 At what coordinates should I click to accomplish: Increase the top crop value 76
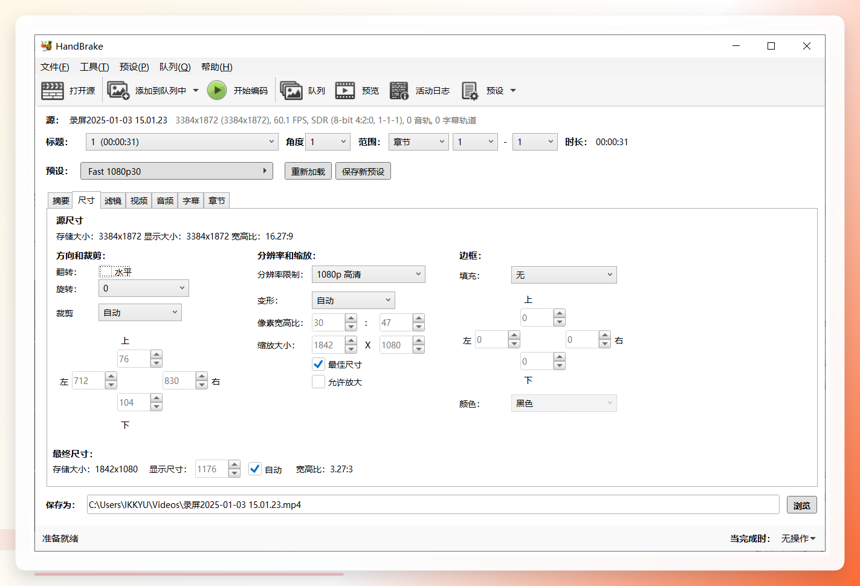[157, 354]
